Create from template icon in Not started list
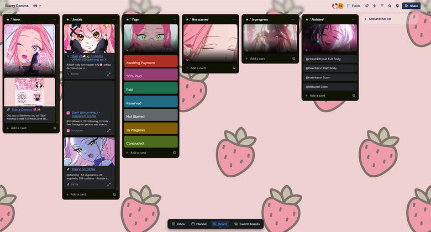Image resolution: width=431 pixels, height=232 pixels. click(234, 68)
